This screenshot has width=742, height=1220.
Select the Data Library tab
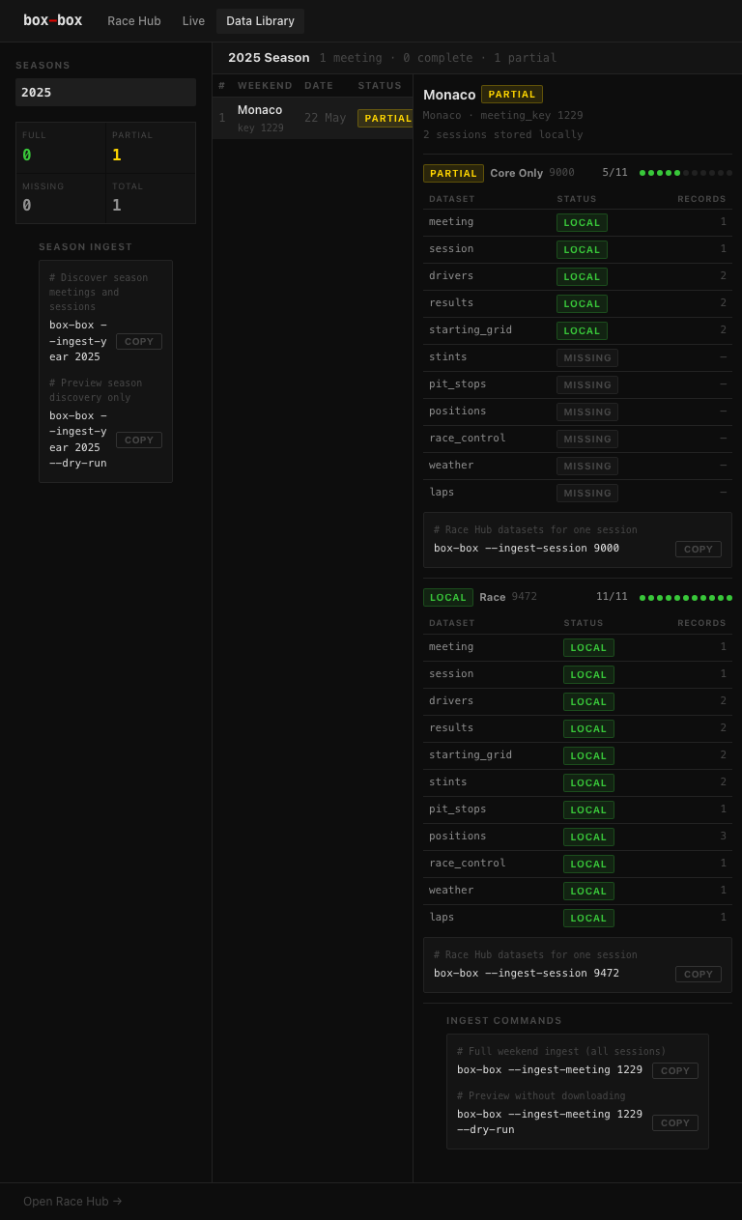pos(260,21)
